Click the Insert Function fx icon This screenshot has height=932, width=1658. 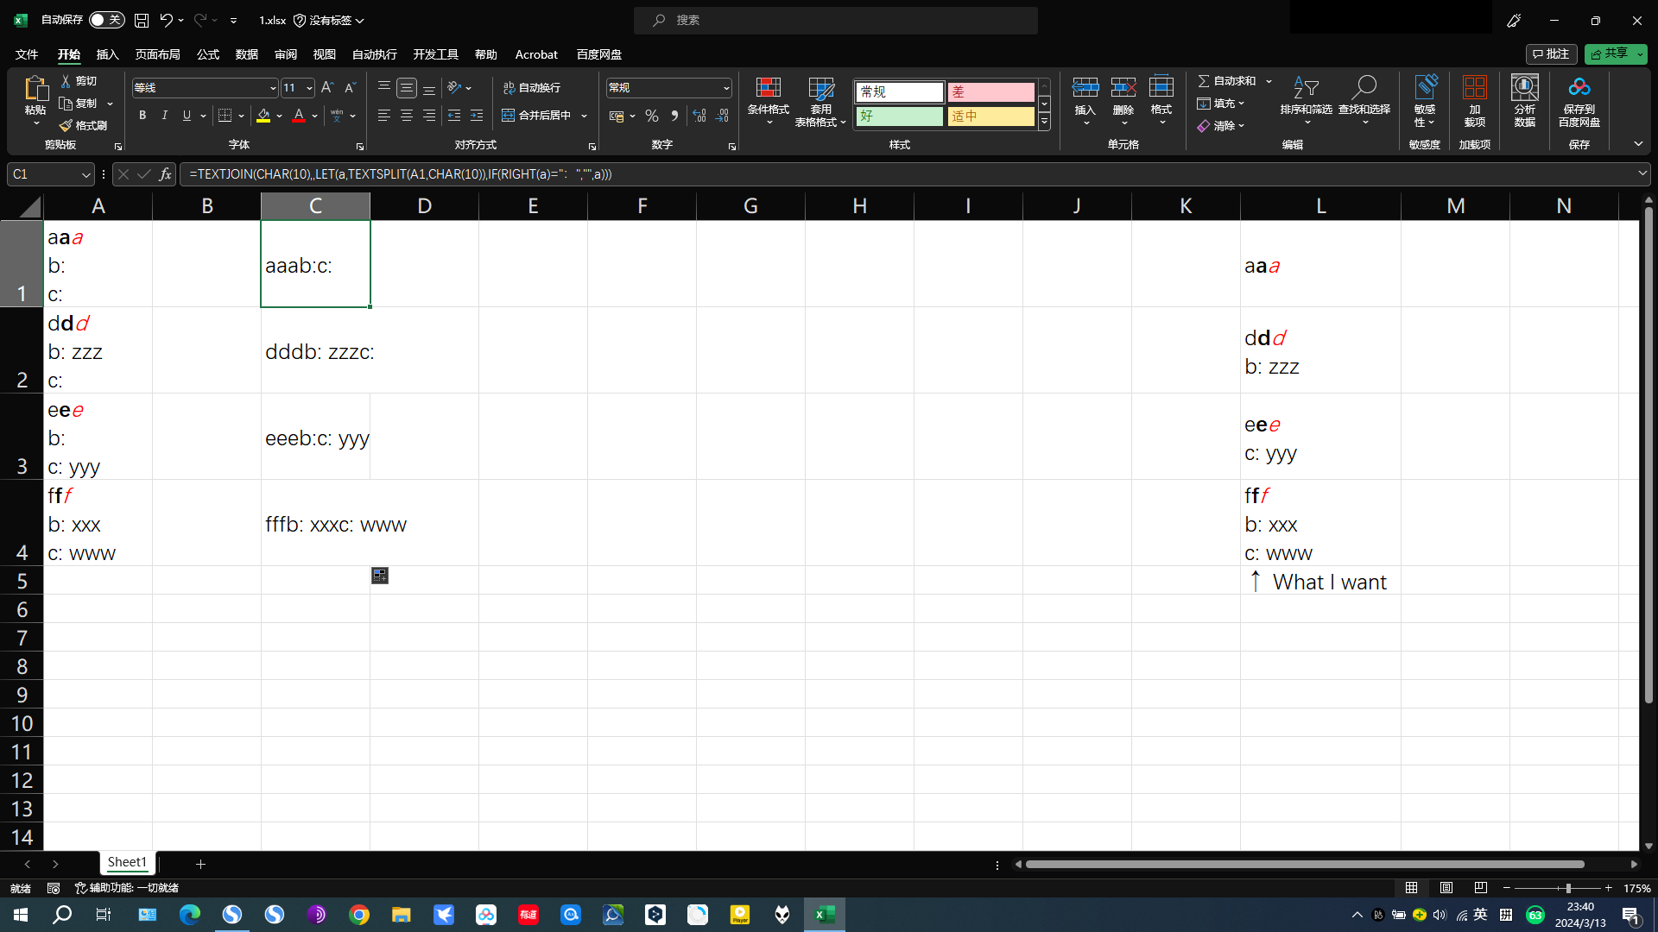pos(165,174)
